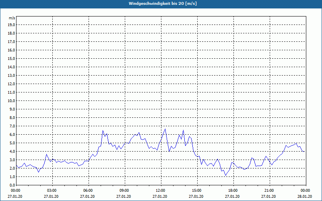
Task: Pick the '14,0' y-axis label
Action: (11, 67)
